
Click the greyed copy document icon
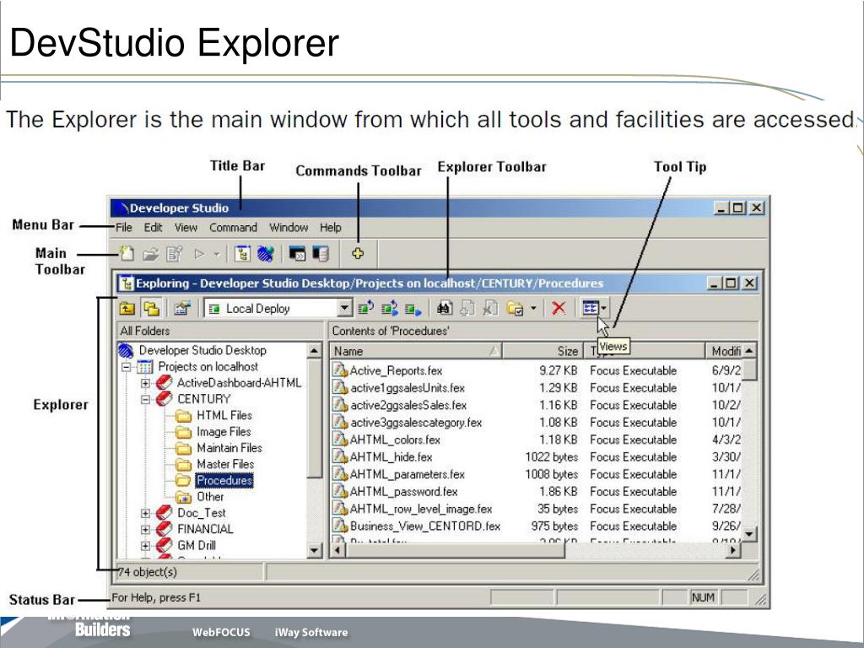click(x=467, y=308)
